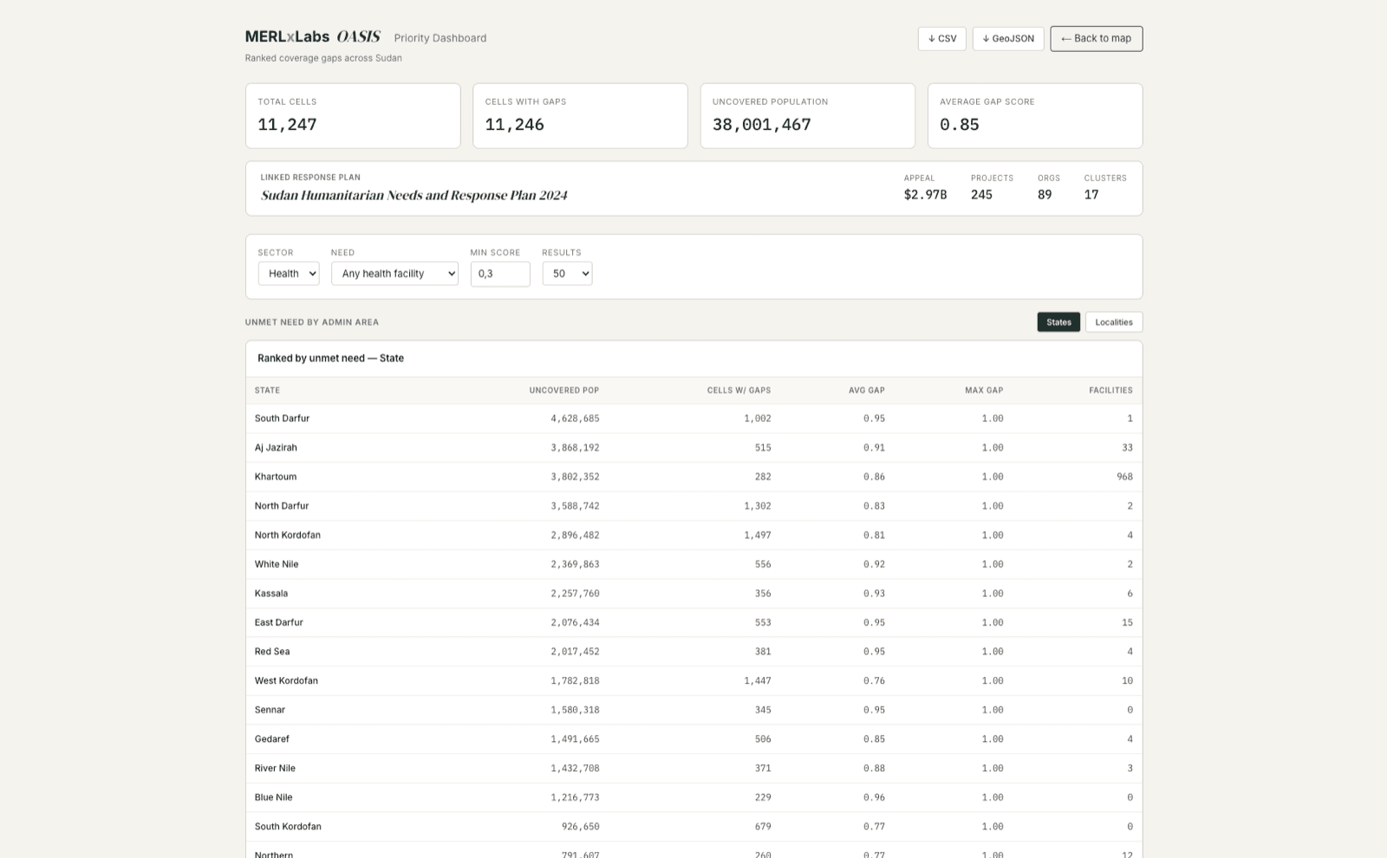
Task: Click the Projects count 245
Action: tap(981, 195)
